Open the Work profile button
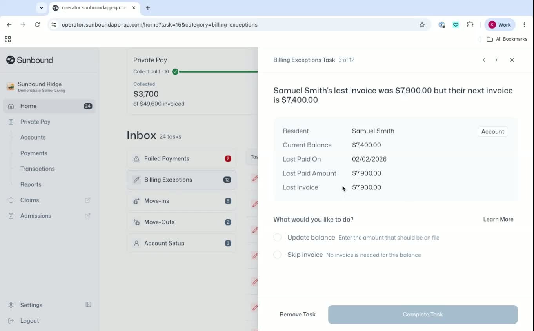 pyautogui.click(x=500, y=25)
